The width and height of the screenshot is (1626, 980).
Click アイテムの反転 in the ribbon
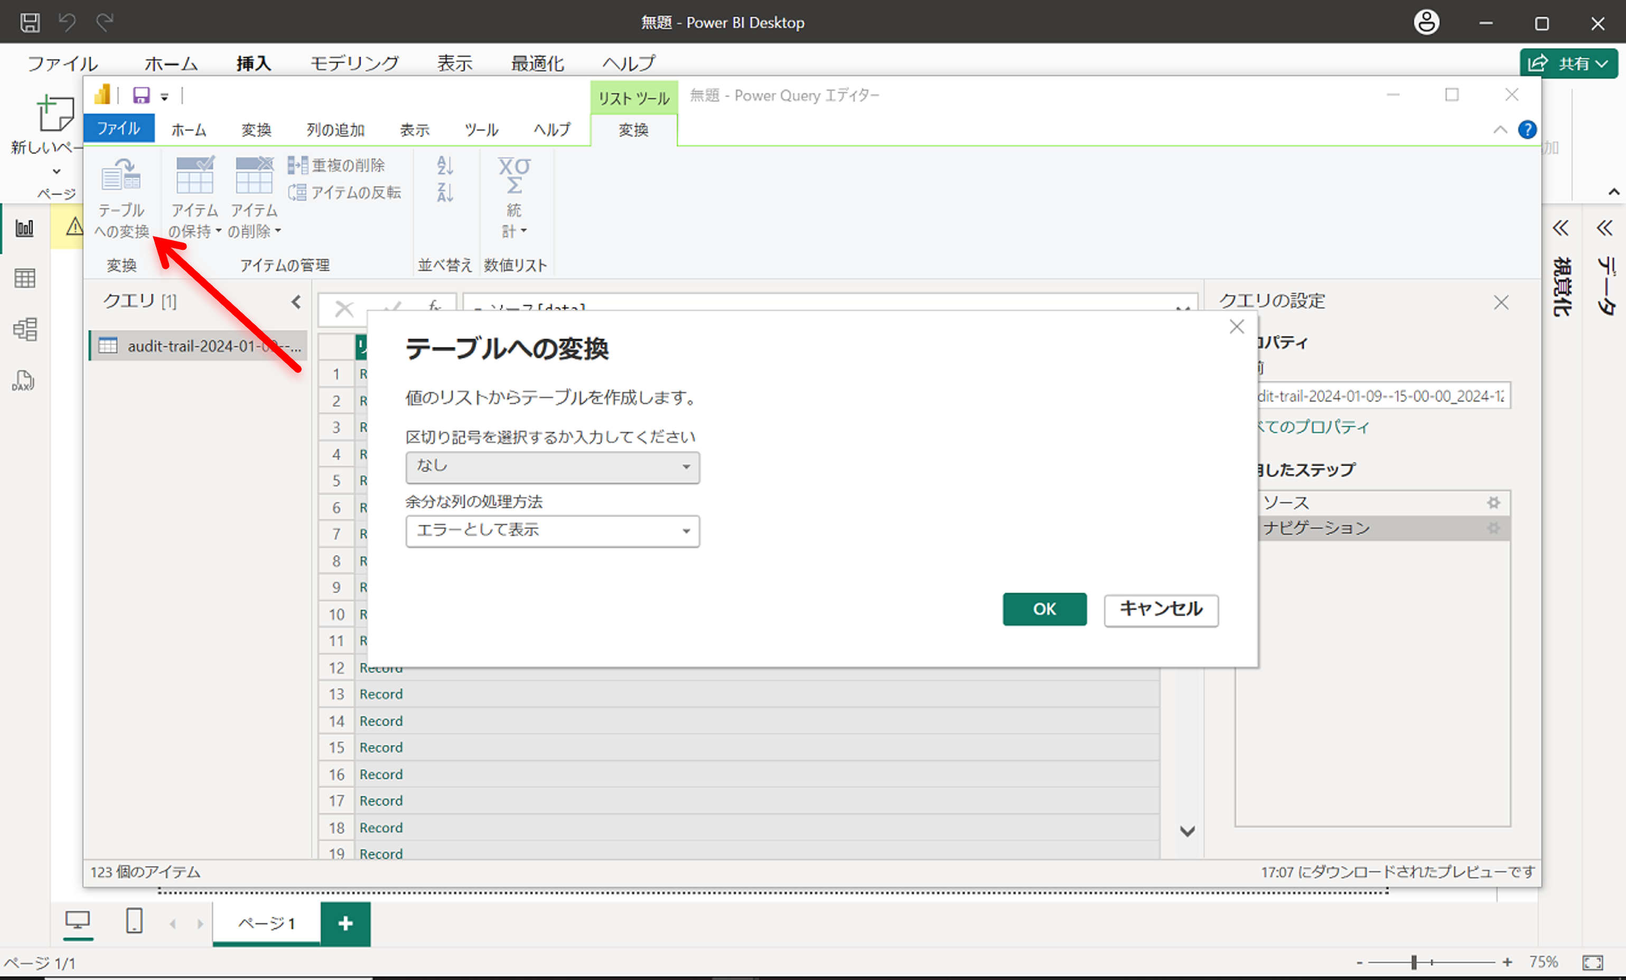point(344,192)
